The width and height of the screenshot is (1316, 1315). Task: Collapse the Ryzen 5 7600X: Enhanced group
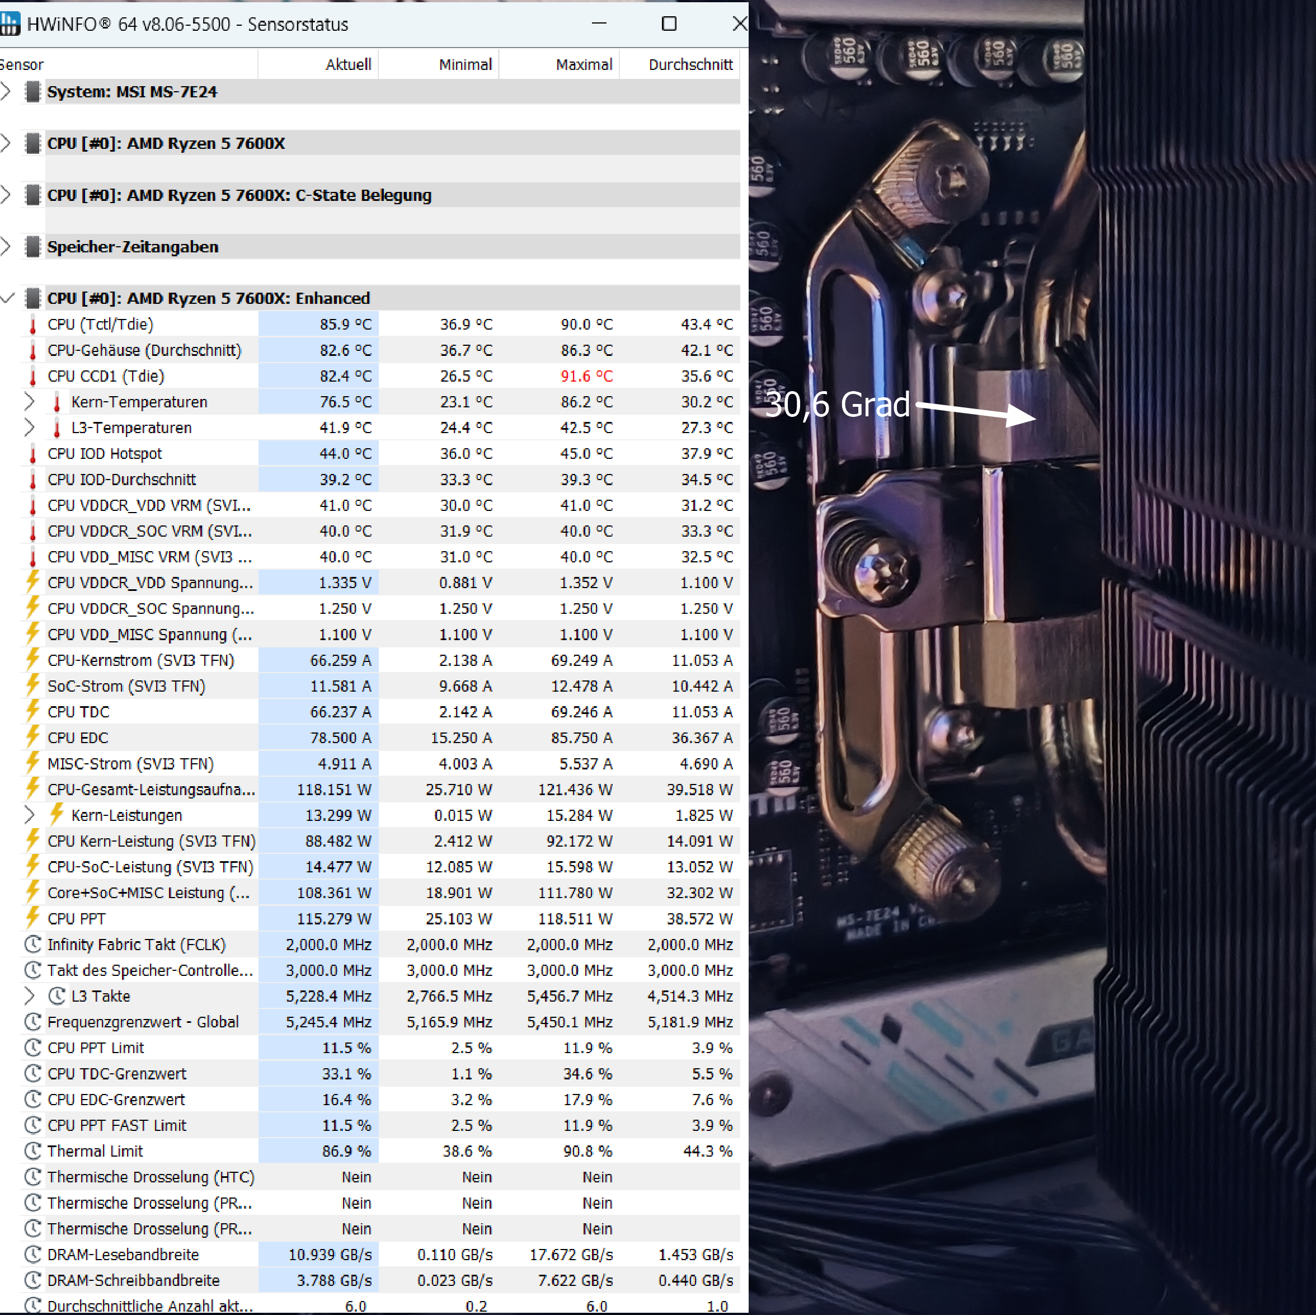point(7,298)
